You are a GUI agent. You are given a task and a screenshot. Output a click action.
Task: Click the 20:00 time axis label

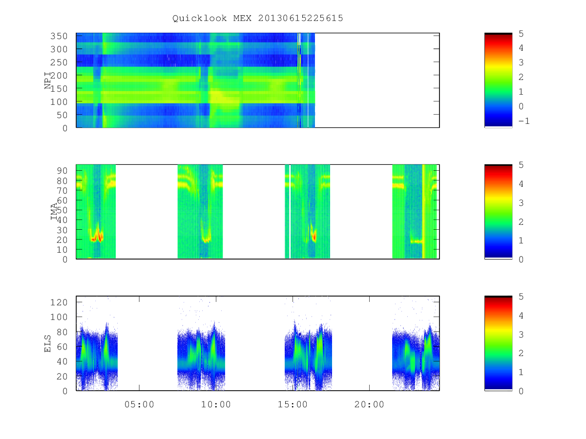pos(369,404)
